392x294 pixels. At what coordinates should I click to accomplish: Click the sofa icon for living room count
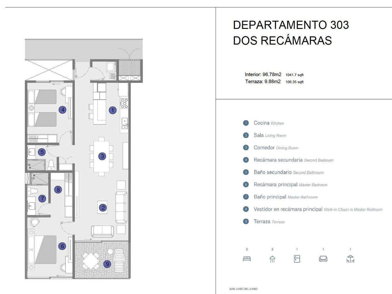click(323, 259)
